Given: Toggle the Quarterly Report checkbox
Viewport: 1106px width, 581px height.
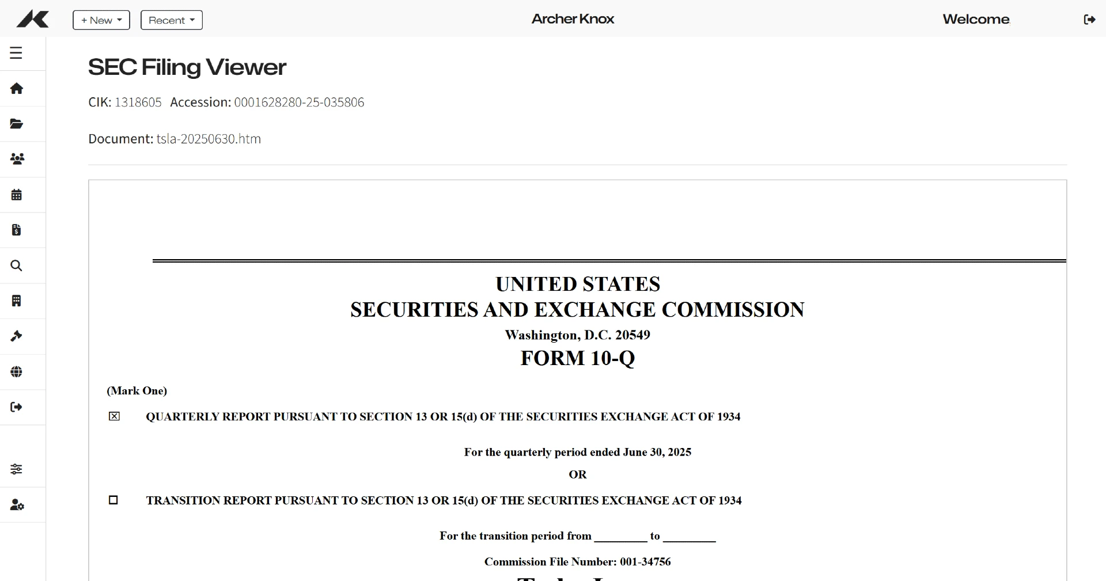Looking at the screenshot, I should click(115, 416).
